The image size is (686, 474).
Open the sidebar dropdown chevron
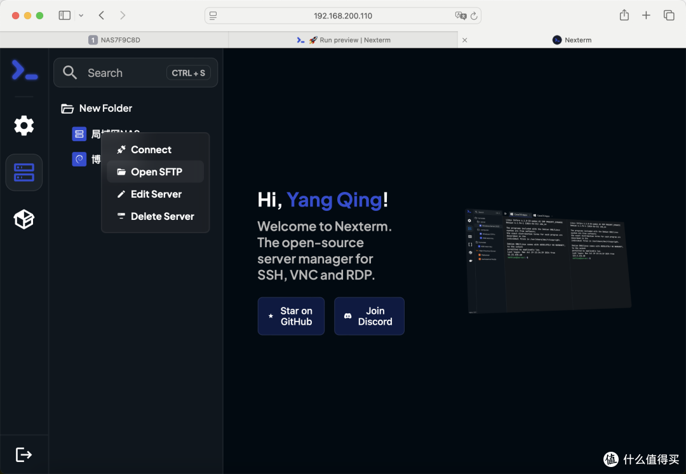coord(81,15)
